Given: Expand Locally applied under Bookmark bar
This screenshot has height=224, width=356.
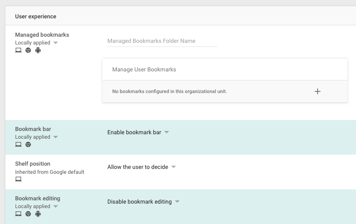Looking at the screenshot, I should click(37, 137).
